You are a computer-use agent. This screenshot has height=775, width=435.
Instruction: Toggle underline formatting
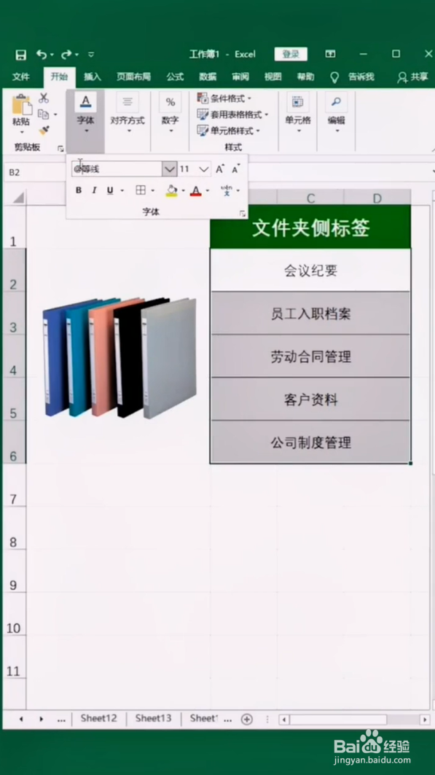pos(110,190)
